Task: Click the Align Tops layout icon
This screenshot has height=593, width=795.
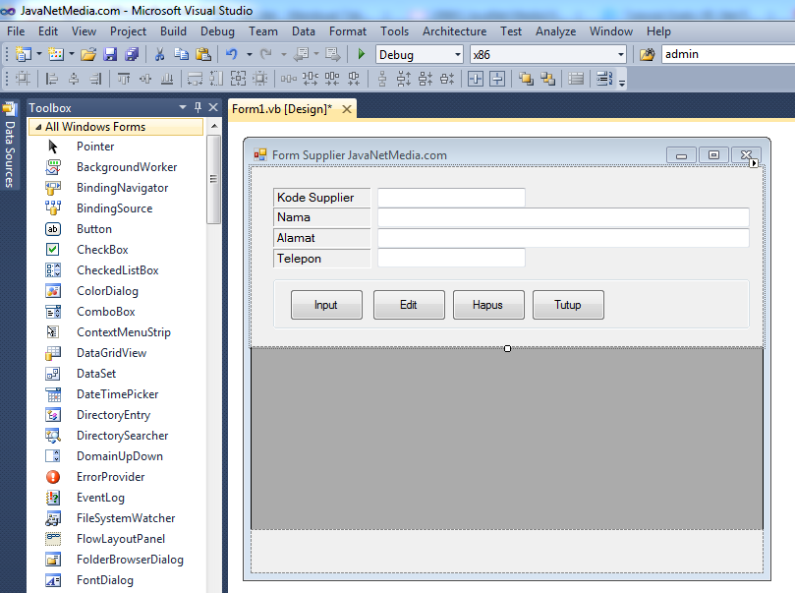Action: pos(124,79)
